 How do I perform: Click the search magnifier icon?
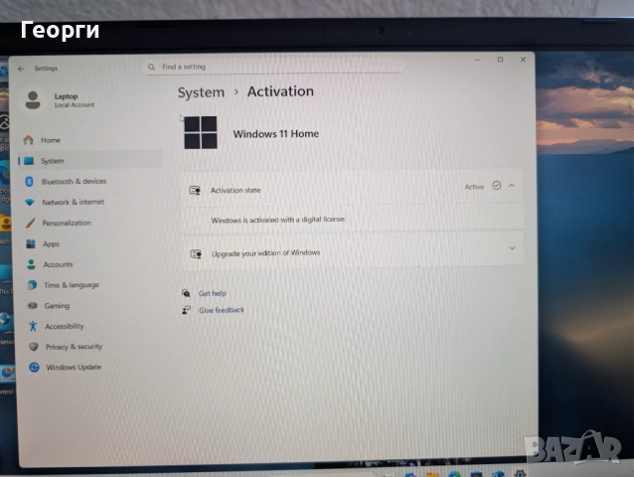point(151,67)
